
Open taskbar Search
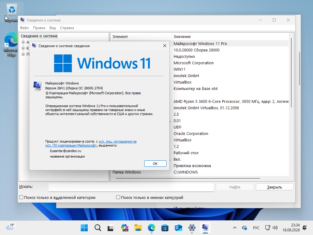[98, 228]
